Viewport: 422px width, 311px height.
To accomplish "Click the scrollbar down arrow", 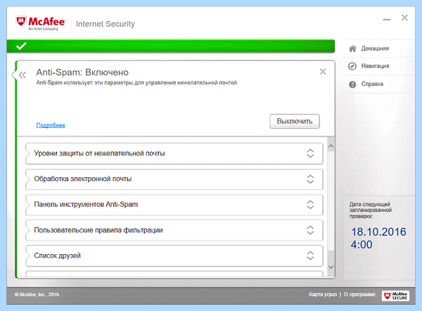I will click(x=331, y=267).
